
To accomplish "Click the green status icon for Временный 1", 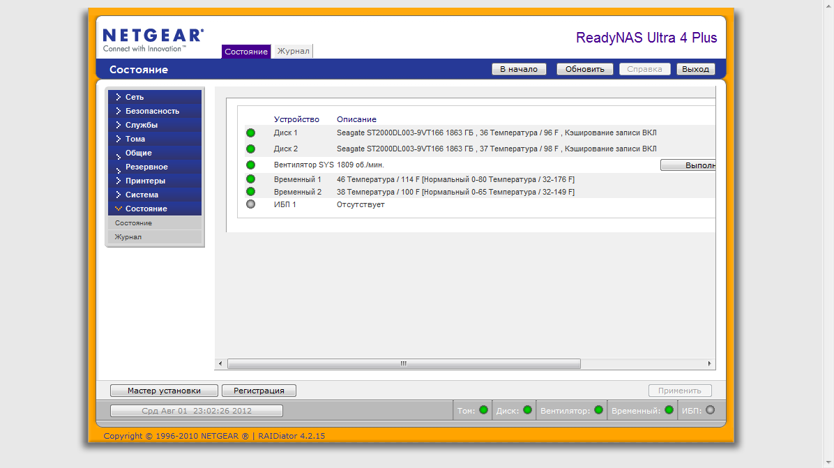I will (x=250, y=179).
